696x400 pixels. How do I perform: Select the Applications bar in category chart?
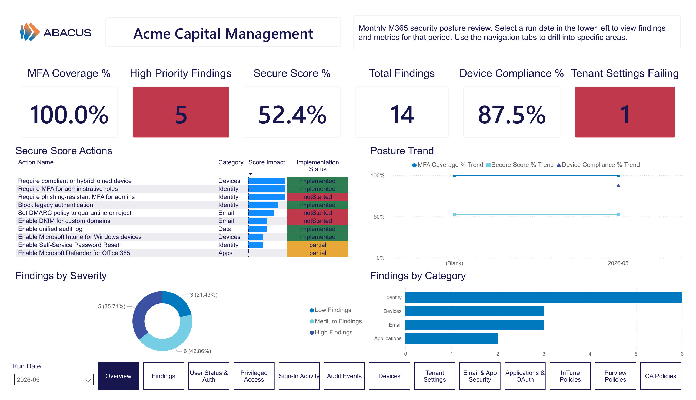pyautogui.click(x=451, y=338)
